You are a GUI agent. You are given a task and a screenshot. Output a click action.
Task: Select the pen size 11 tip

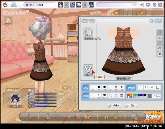(99, 96)
